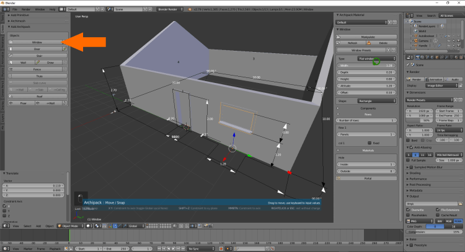The width and height of the screenshot is (465, 252).
Task: Enable the Placeholders checkbox
Action: point(409,215)
